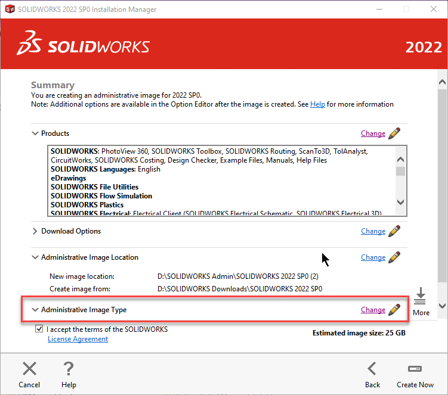Click pencil icon for Administrative Image Location
Image resolution: width=448 pixels, height=395 pixels.
(394, 257)
